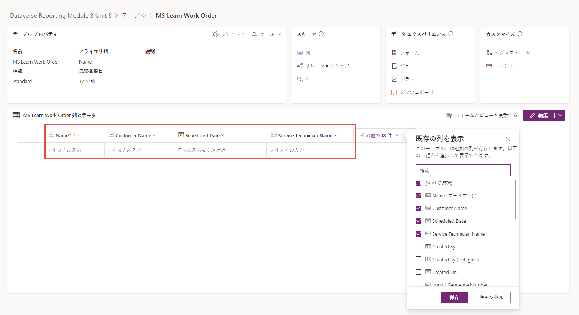Viewport: 579px width, 315px height.
Task: Click the フォーム form icon
Action: pos(394,52)
